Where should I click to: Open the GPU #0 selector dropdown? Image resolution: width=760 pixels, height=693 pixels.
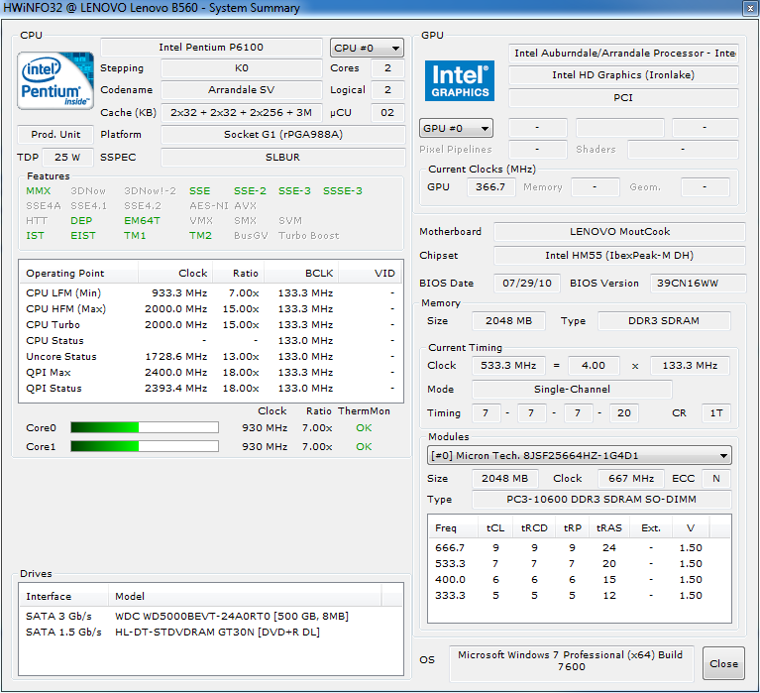click(456, 128)
